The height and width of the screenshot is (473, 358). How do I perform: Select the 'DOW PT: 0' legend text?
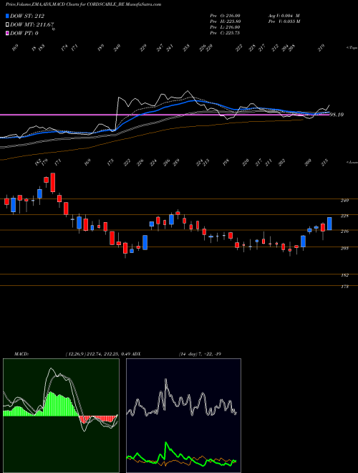(24, 33)
